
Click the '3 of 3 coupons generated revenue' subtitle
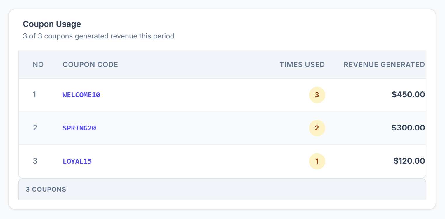(99, 36)
